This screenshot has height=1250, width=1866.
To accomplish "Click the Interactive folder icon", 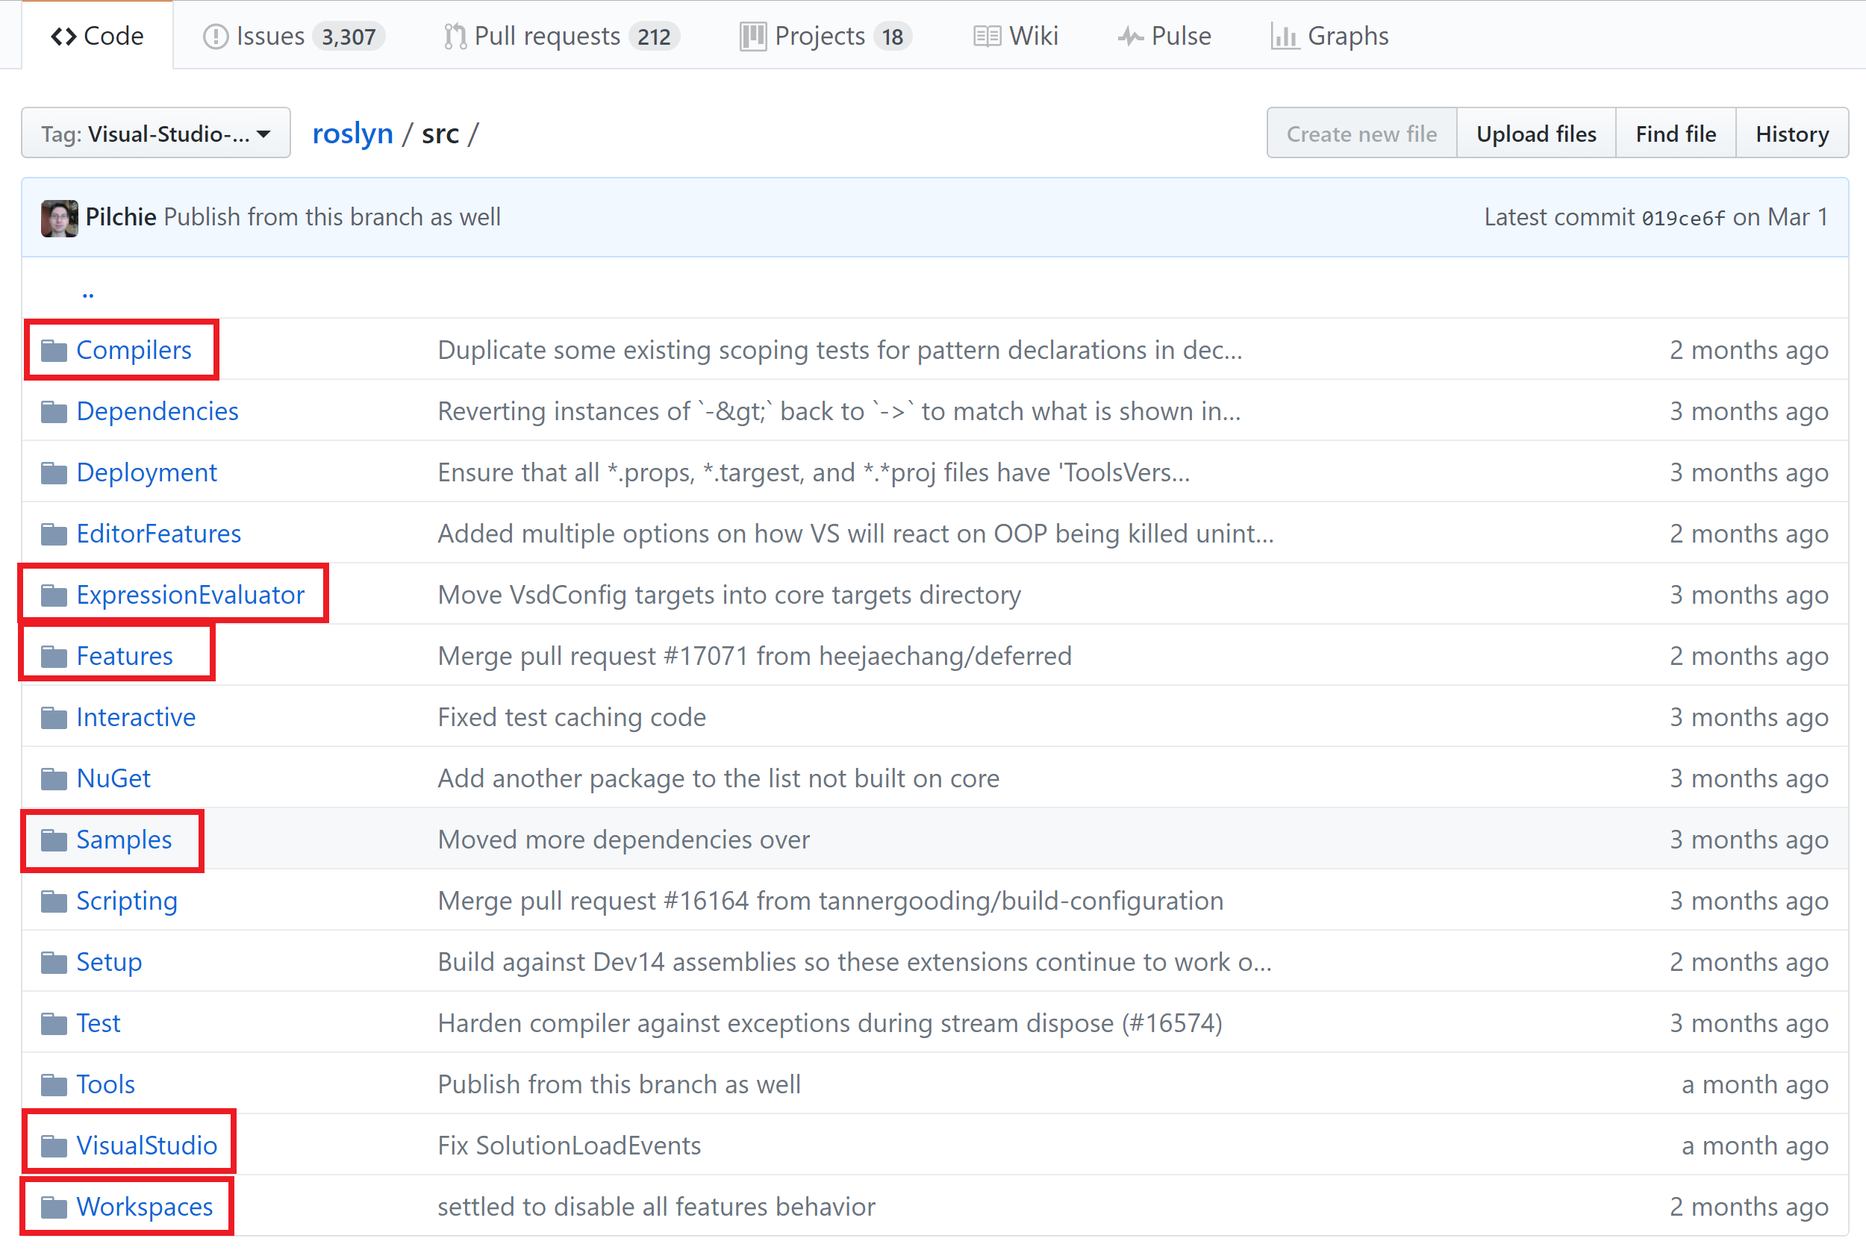I will pos(54,717).
